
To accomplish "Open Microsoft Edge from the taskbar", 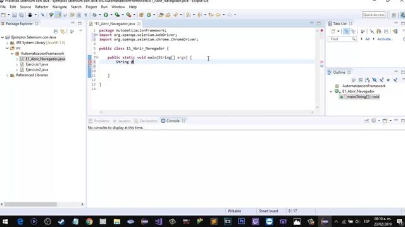I will 20,221.
